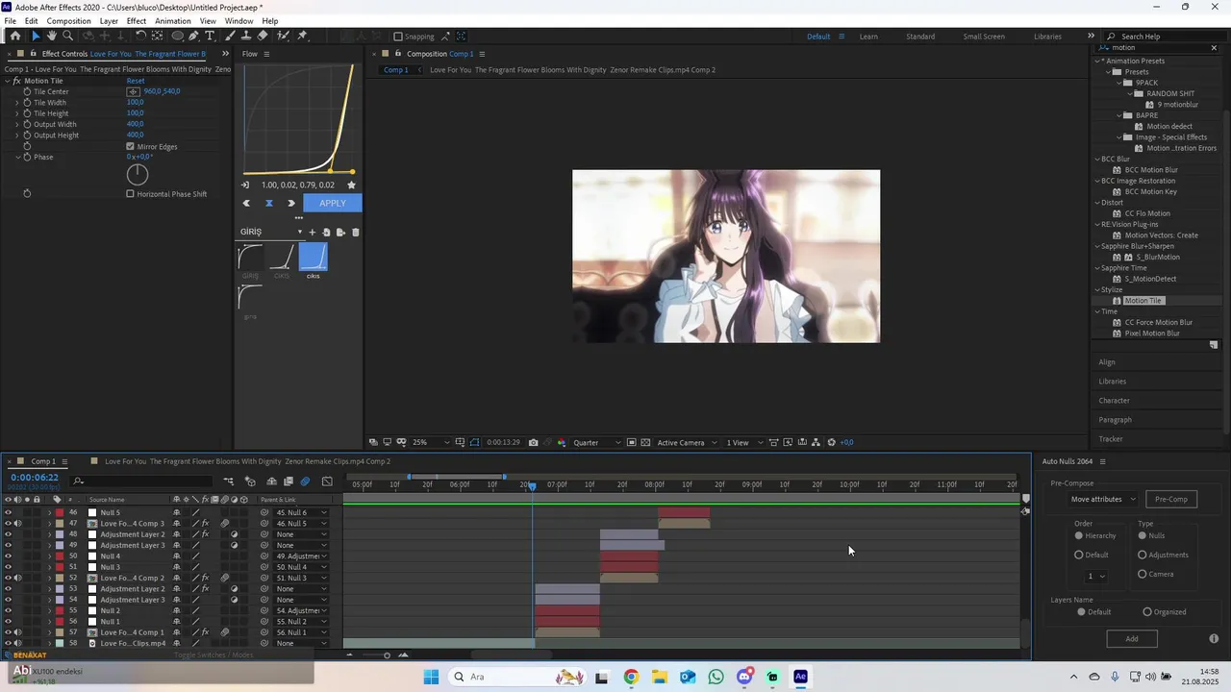Toggle the Motion Blur enable icon in timeline
1231x692 pixels.
pyautogui.click(x=305, y=482)
